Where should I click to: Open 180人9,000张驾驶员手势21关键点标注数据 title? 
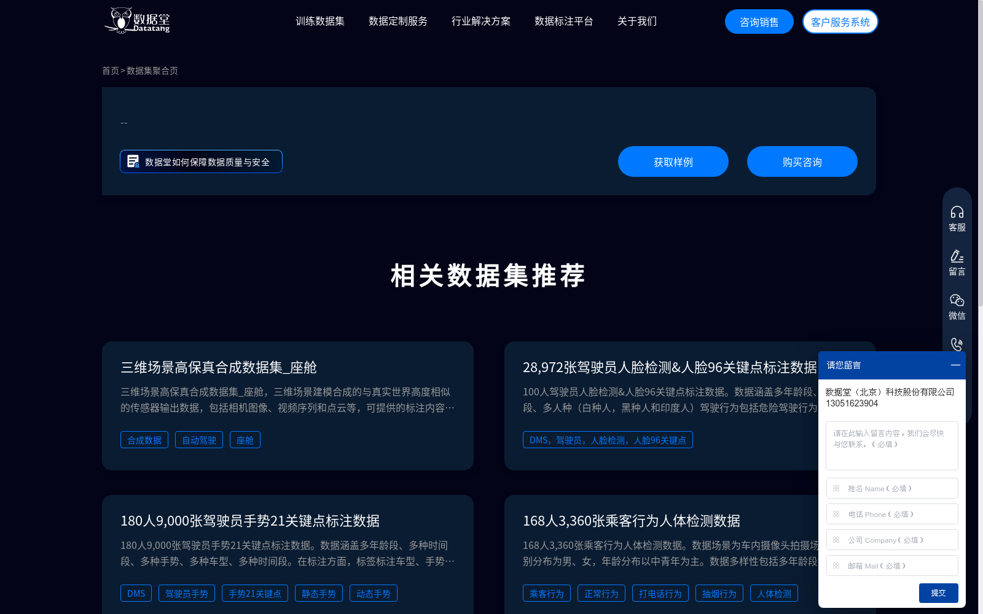click(x=250, y=521)
